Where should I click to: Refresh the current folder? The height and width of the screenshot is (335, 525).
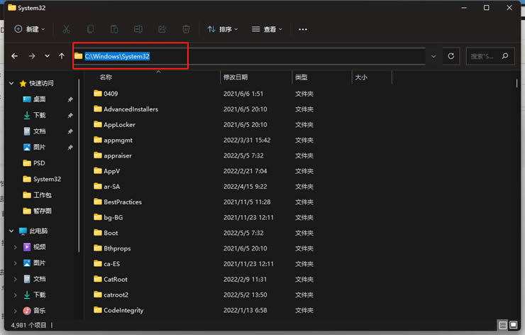coord(451,56)
